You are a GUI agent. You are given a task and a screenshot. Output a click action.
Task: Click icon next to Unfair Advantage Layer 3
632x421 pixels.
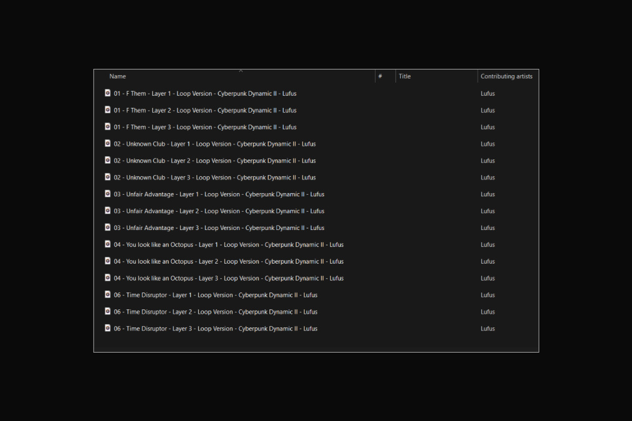click(107, 228)
